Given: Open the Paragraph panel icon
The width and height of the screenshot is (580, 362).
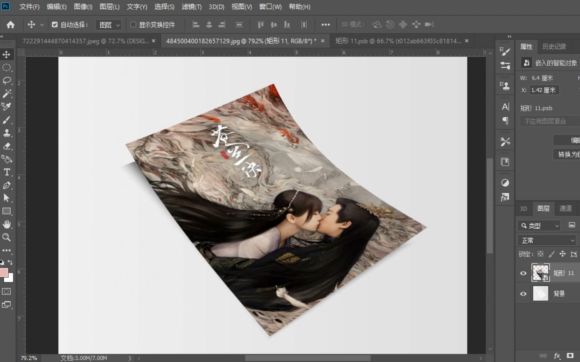Looking at the screenshot, I should [x=505, y=121].
